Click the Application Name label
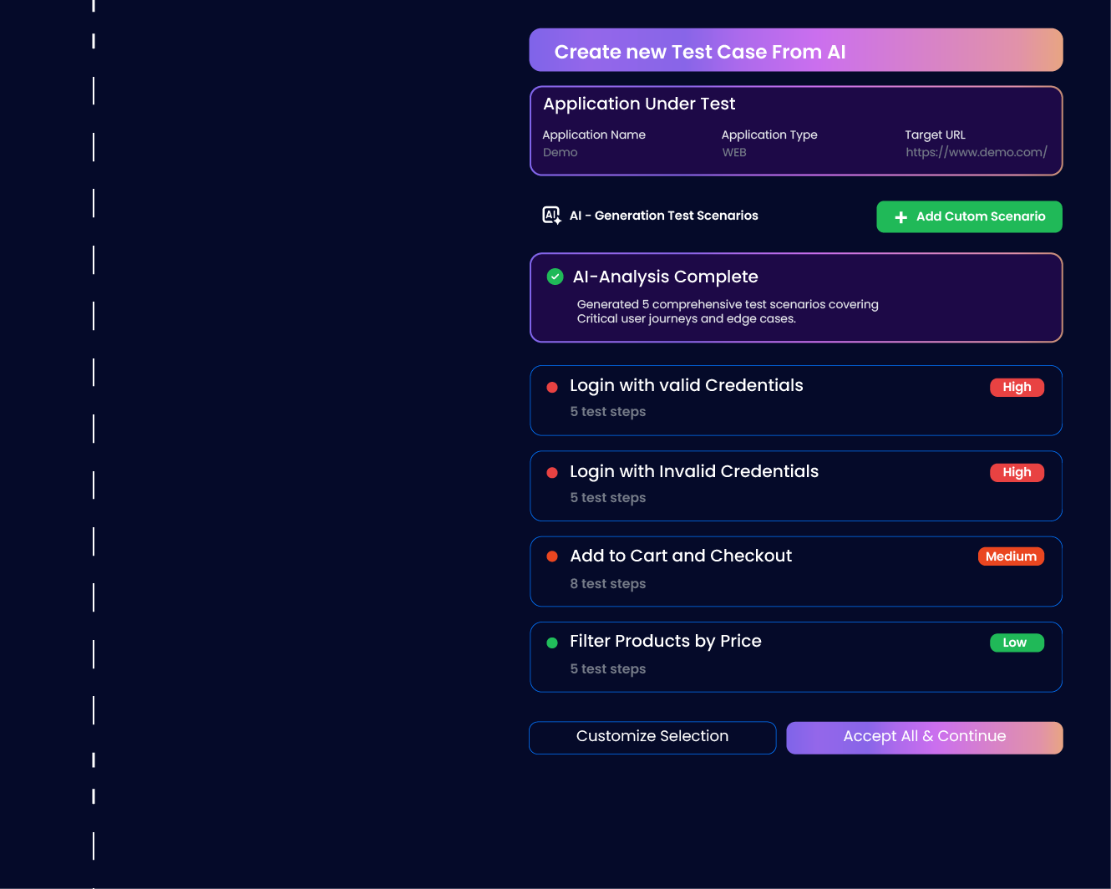 tap(594, 135)
